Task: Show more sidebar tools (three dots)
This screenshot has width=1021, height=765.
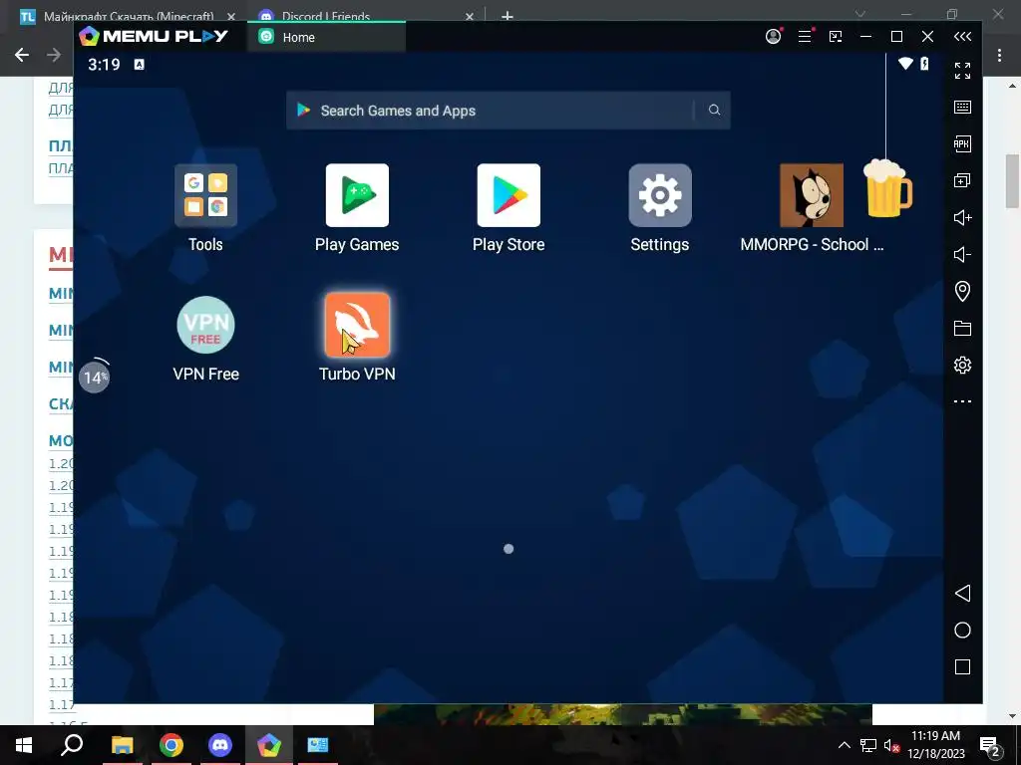Action: 962,401
